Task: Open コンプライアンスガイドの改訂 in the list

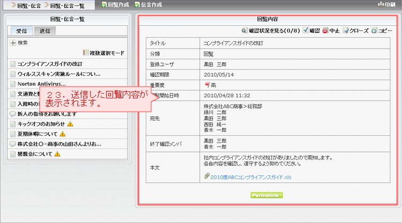Action: pyautogui.click(x=50, y=64)
